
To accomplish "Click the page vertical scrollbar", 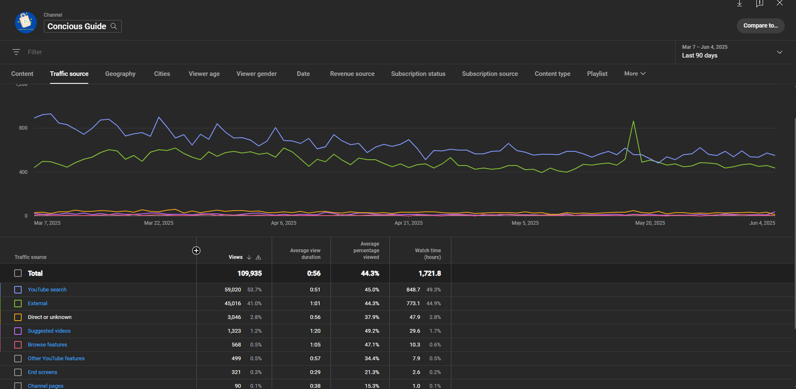I will tap(794, 223).
